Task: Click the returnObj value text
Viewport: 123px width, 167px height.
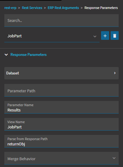Action: click(16, 144)
